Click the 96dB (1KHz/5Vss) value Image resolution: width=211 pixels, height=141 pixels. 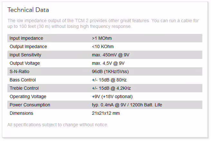(110, 71)
